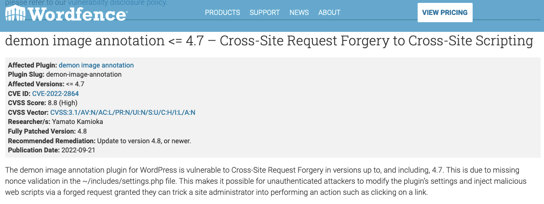Viewport: 544px width, 204px height.
Task: Click the VIEW PRICING button
Action: click(x=445, y=13)
